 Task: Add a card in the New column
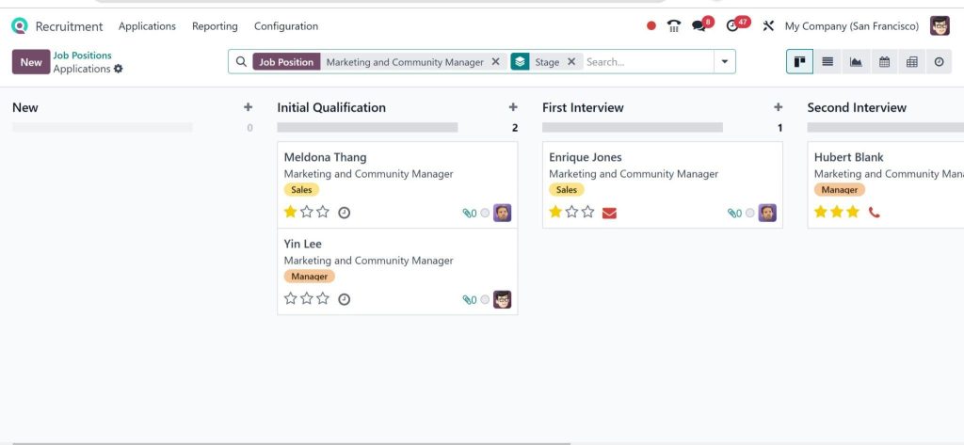tap(248, 107)
